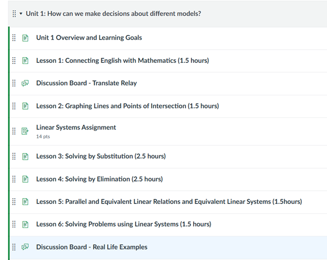Click page icon next to Lesson 2
The width and height of the screenshot is (327, 260).
click(x=25, y=106)
